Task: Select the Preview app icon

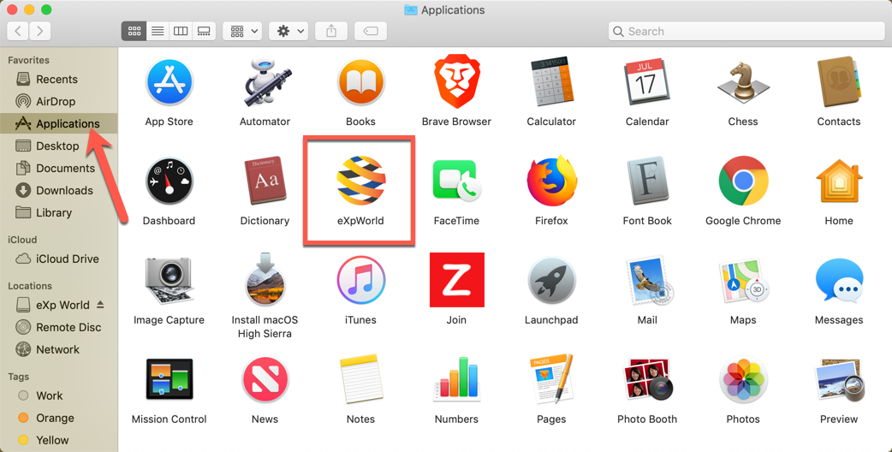Action: click(x=839, y=380)
